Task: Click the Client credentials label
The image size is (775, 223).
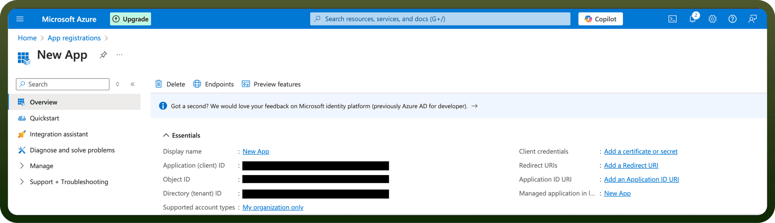Action: point(543,151)
